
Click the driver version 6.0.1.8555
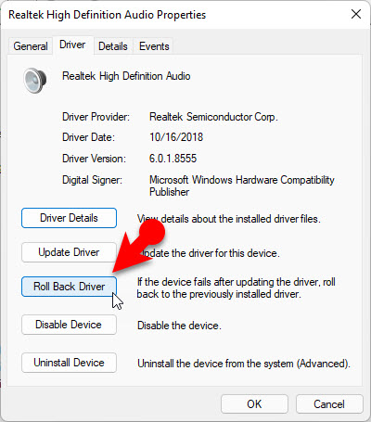pyautogui.click(x=173, y=159)
